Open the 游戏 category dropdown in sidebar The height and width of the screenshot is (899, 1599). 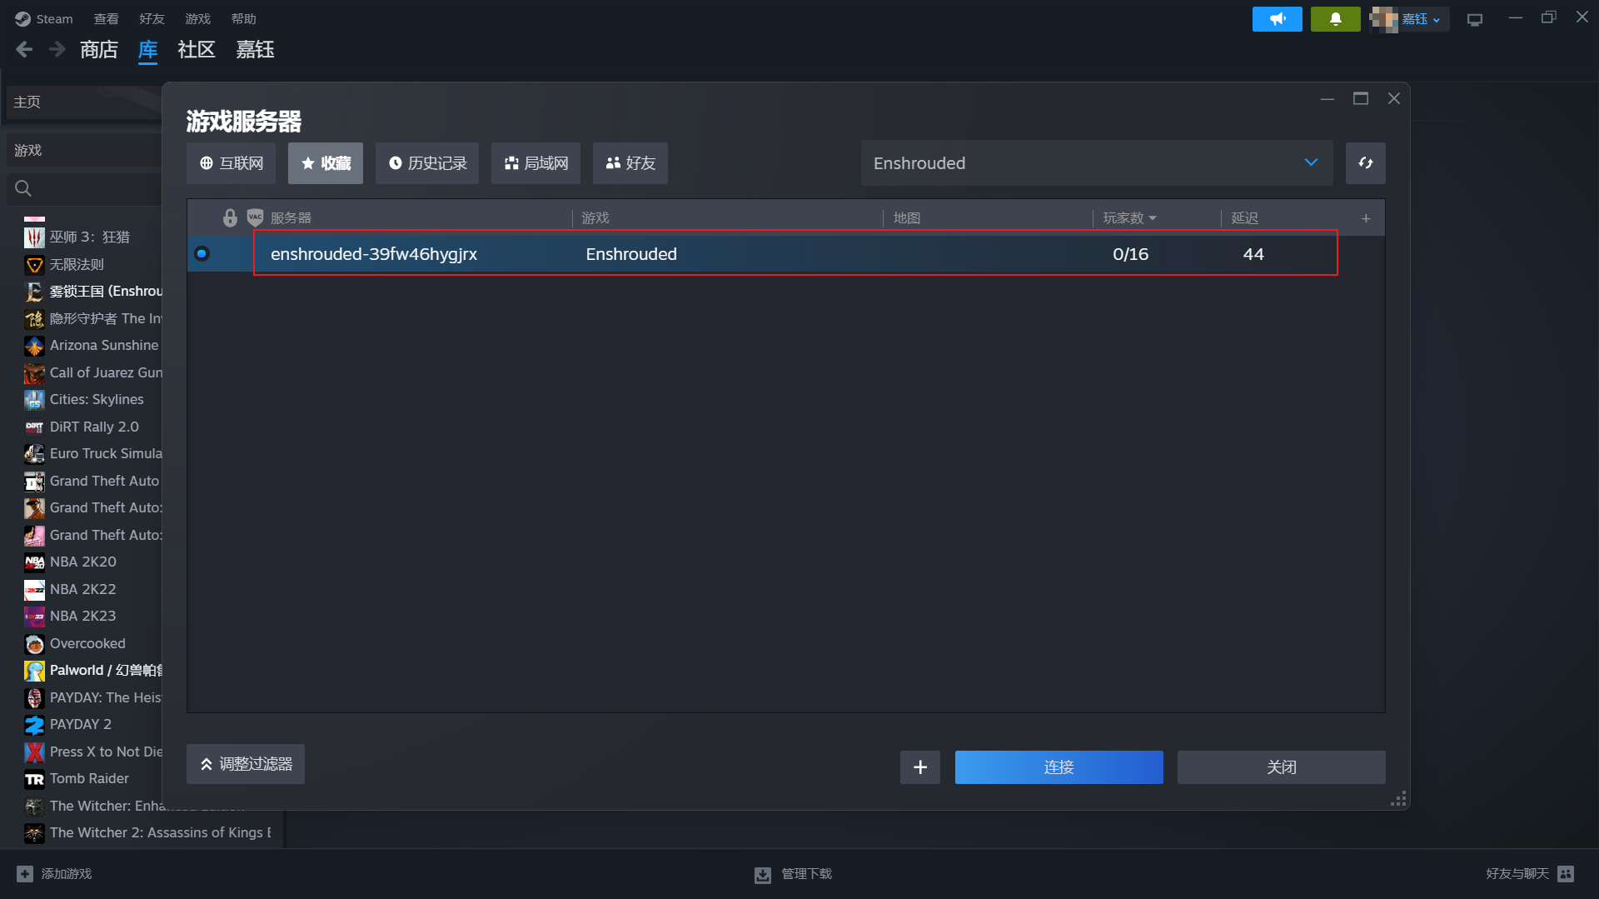[x=84, y=150]
